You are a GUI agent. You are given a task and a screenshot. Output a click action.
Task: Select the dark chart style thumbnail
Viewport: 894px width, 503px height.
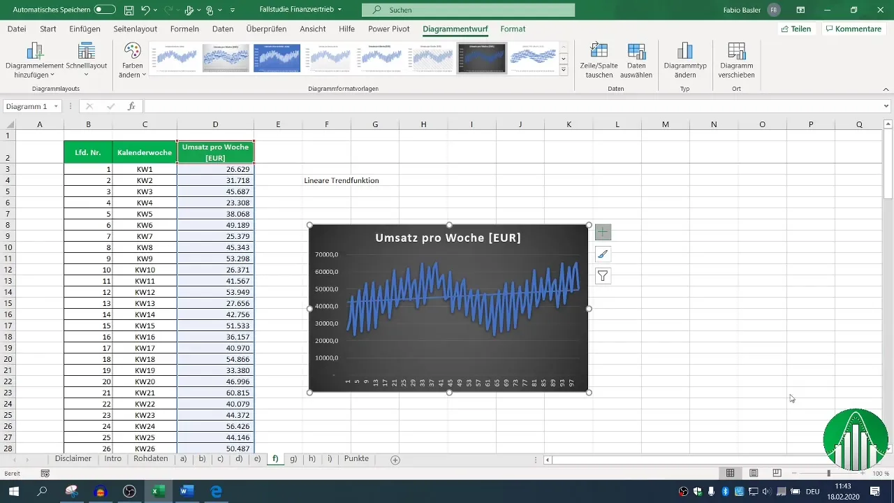click(x=481, y=58)
